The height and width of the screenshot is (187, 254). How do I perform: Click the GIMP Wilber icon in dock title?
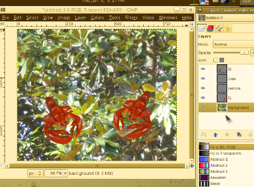pos(200,10)
